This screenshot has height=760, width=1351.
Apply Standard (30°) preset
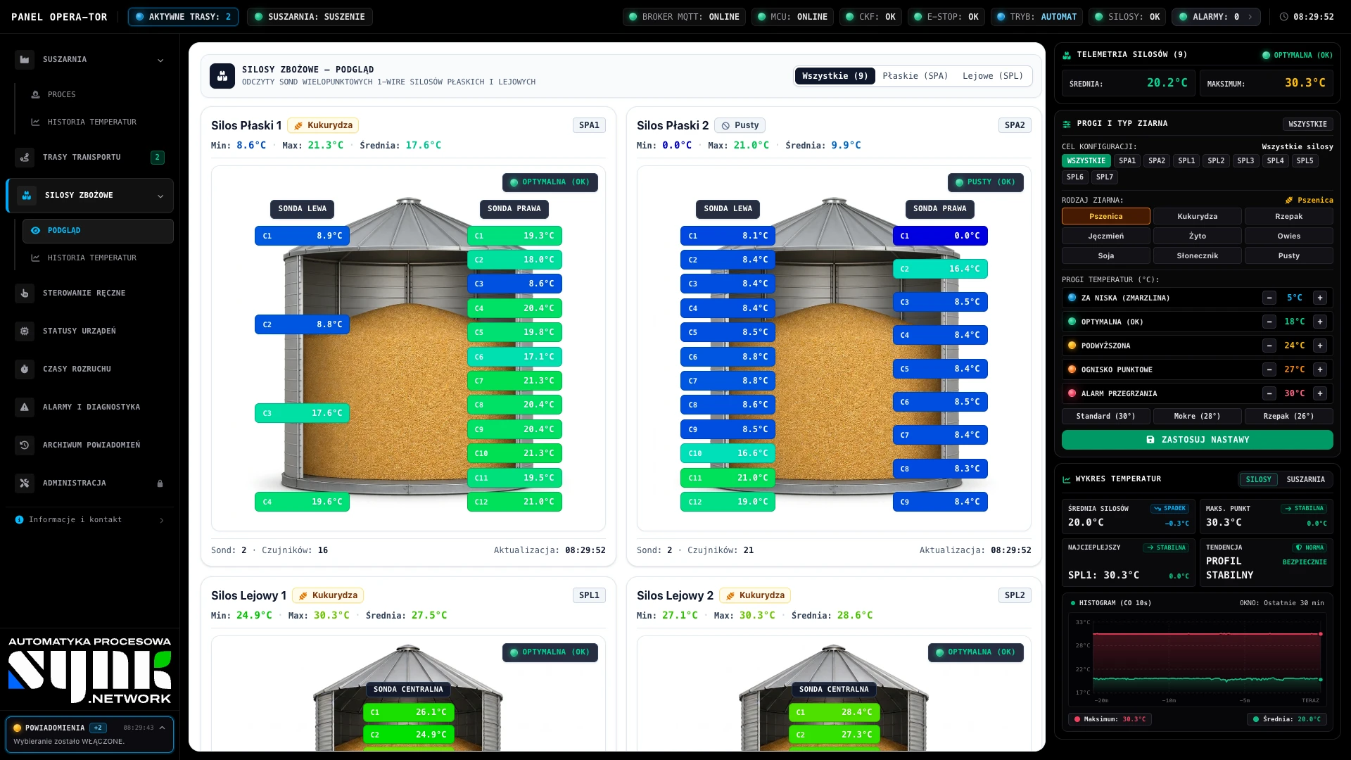pos(1105,417)
